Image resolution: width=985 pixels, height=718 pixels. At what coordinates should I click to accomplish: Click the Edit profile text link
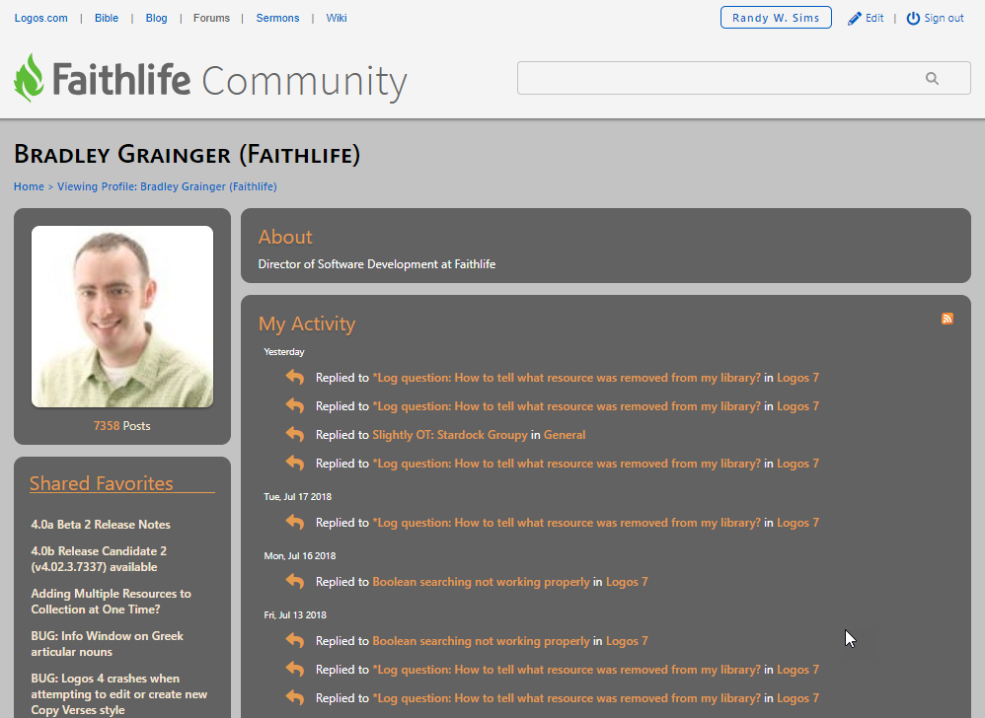coord(874,18)
